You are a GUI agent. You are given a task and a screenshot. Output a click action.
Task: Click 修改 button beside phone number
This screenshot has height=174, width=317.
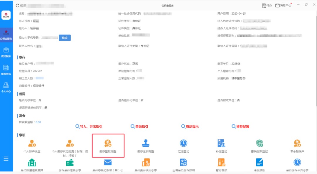65,38
